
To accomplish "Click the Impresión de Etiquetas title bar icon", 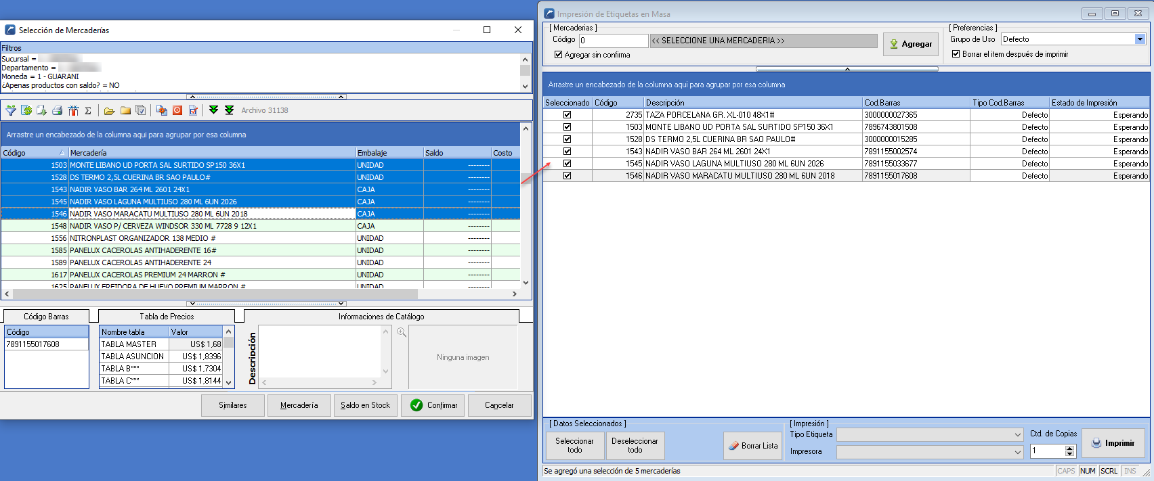I will pos(549,14).
